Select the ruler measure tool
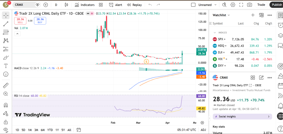This screenshot has height=134, width=283. tap(6, 85)
